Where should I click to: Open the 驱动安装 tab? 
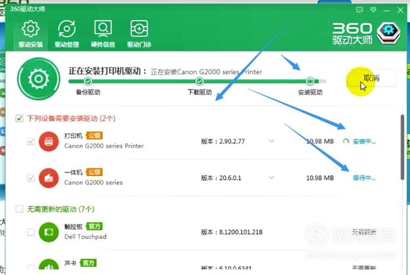tap(31, 34)
